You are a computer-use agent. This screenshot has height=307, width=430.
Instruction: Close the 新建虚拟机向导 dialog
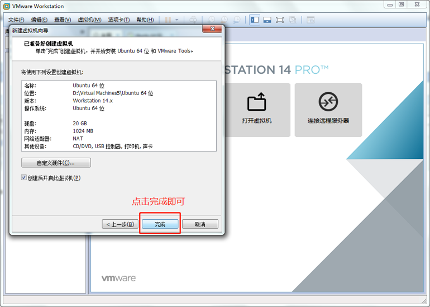coord(212,29)
